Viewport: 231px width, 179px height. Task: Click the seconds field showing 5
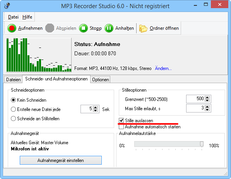(87, 109)
